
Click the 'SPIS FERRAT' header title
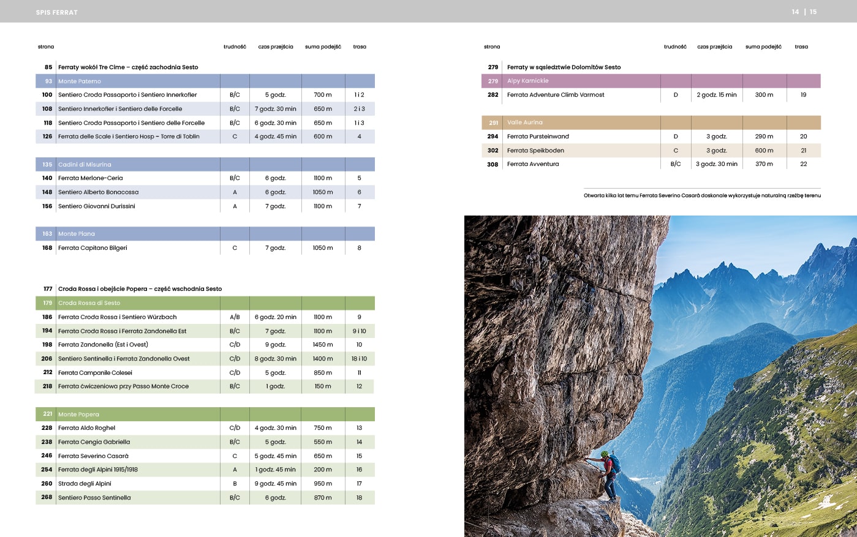pos(56,12)
